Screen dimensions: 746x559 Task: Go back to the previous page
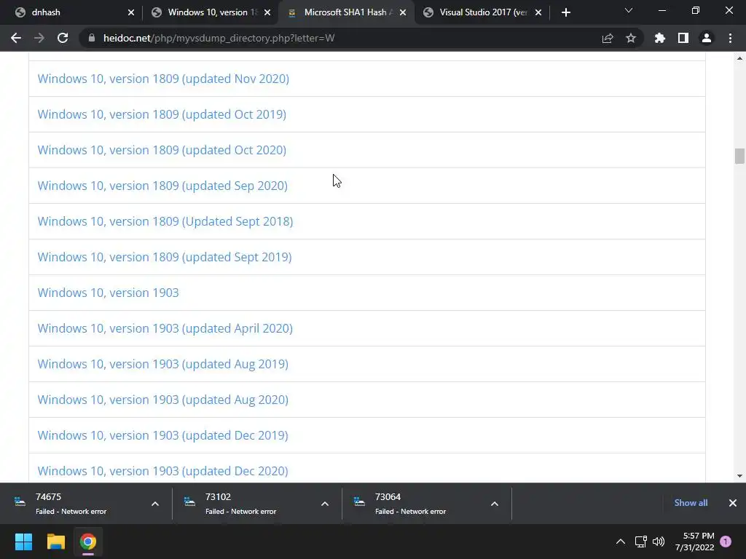tap(16, 38)
